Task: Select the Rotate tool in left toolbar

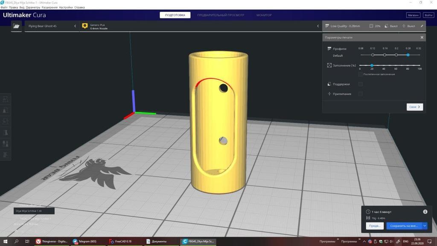Action: click(6, 121)
